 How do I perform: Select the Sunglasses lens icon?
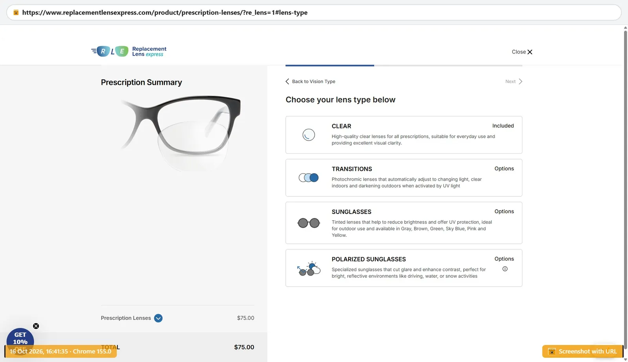pos(309,223)
